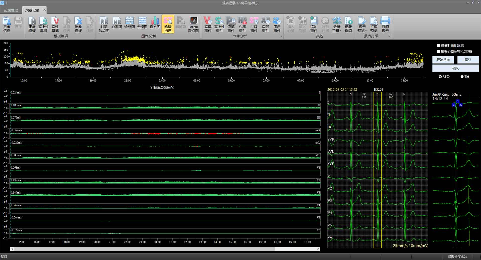Click the J点到K点: 60ms label

447,94
